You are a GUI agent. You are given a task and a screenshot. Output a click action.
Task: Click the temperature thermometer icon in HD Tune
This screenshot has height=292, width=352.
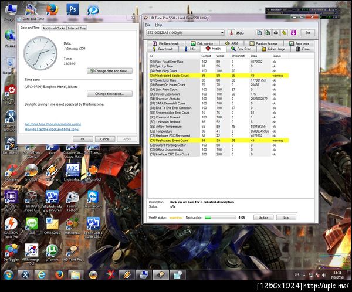tap(231, 33)
